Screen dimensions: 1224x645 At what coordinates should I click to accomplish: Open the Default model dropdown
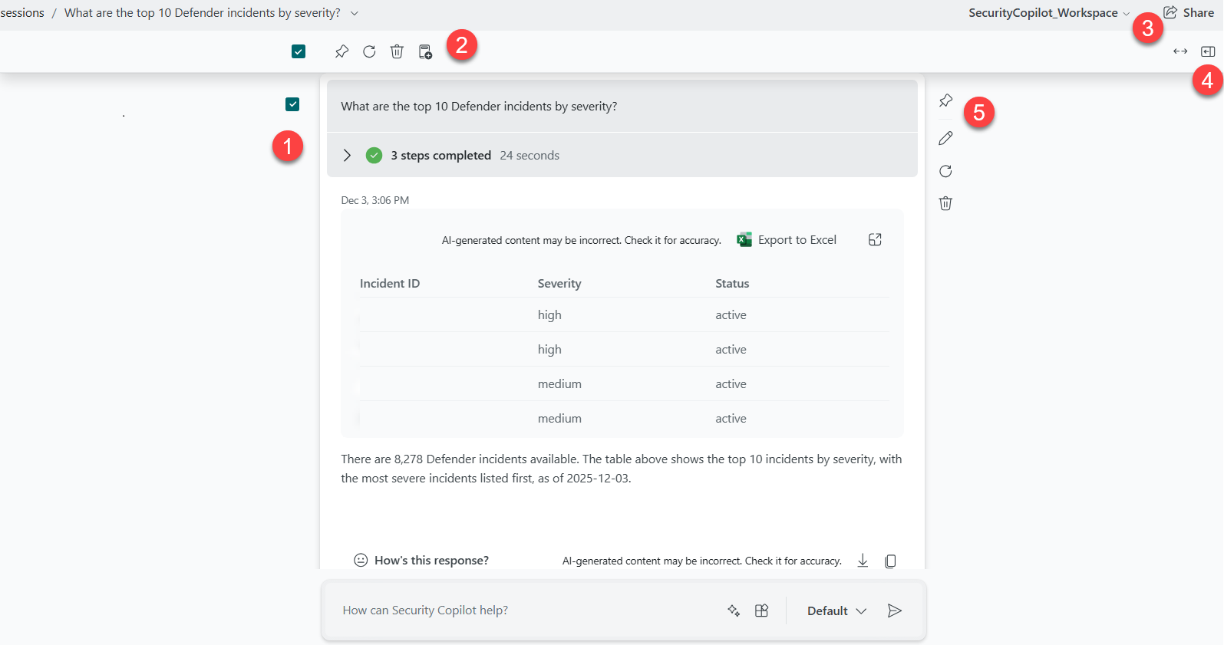click(836, 610)
